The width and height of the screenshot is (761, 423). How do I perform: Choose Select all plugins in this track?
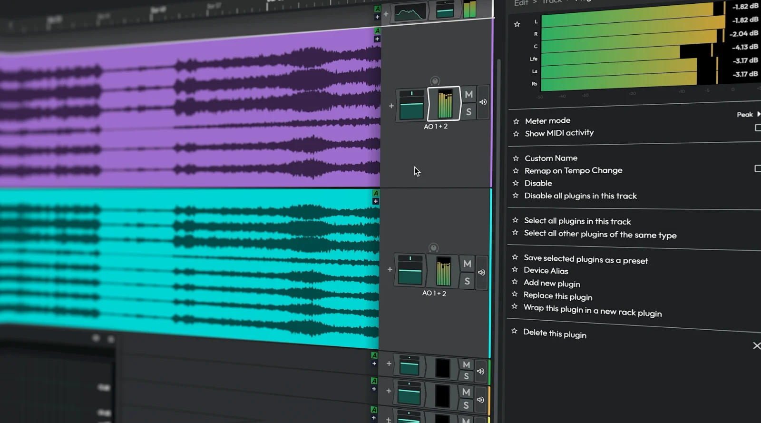pyautogui.click(x=577, y=221)
